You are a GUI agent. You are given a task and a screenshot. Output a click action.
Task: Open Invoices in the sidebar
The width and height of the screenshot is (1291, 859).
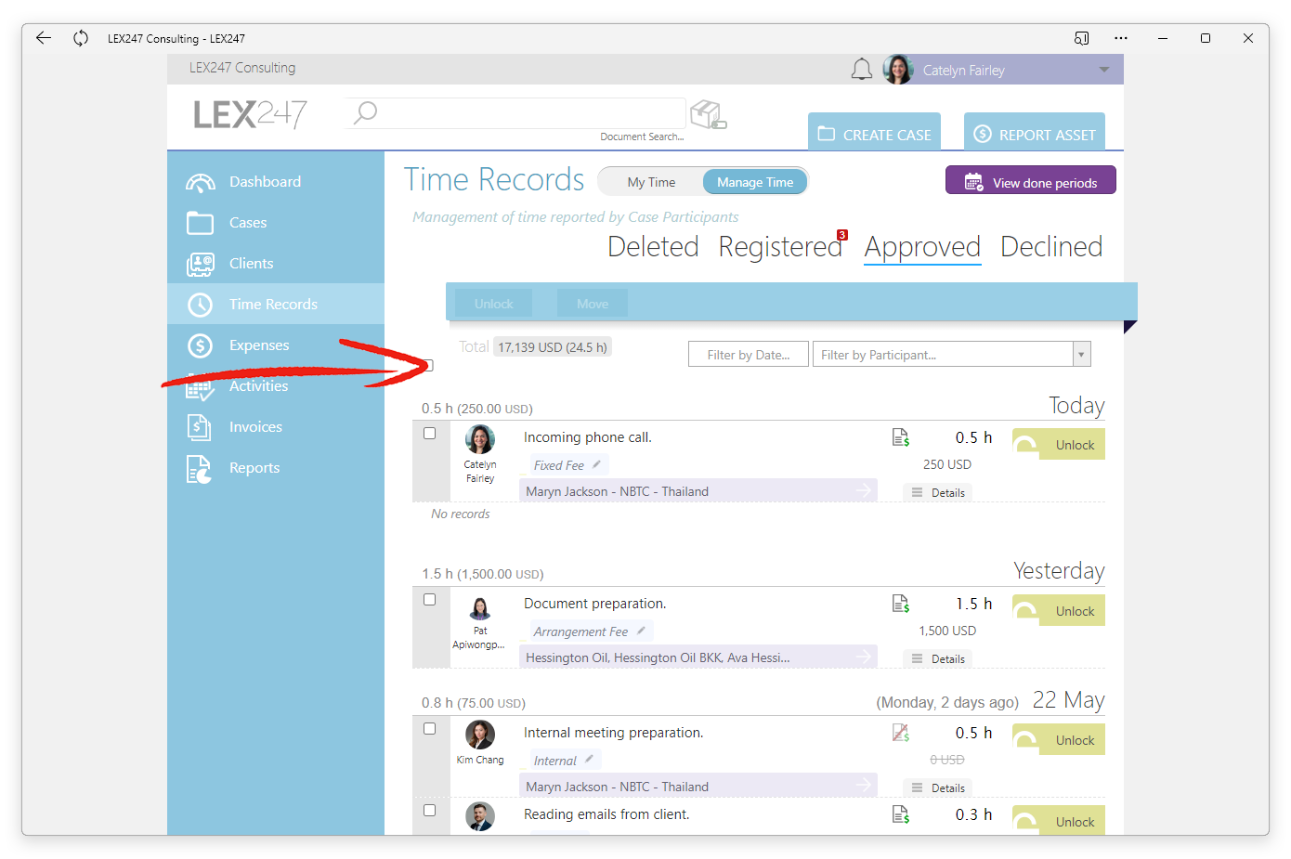pos(276,427)
